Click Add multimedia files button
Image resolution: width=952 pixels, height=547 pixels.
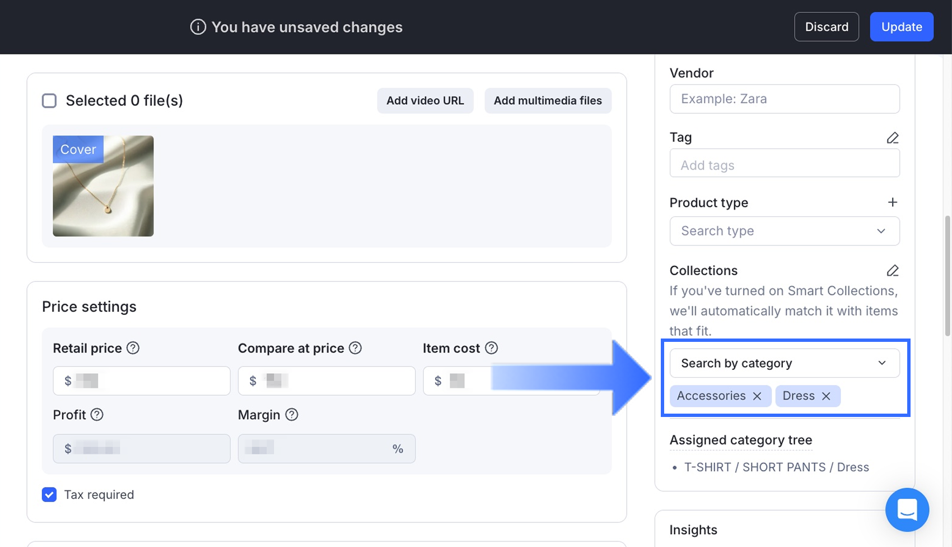click(547, 101)
